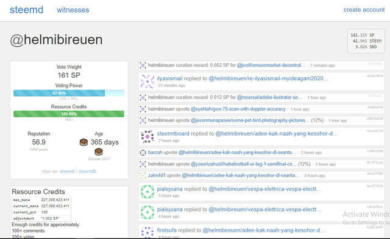Open post link upvoted by zaim4d1

[x=241, y=176]
